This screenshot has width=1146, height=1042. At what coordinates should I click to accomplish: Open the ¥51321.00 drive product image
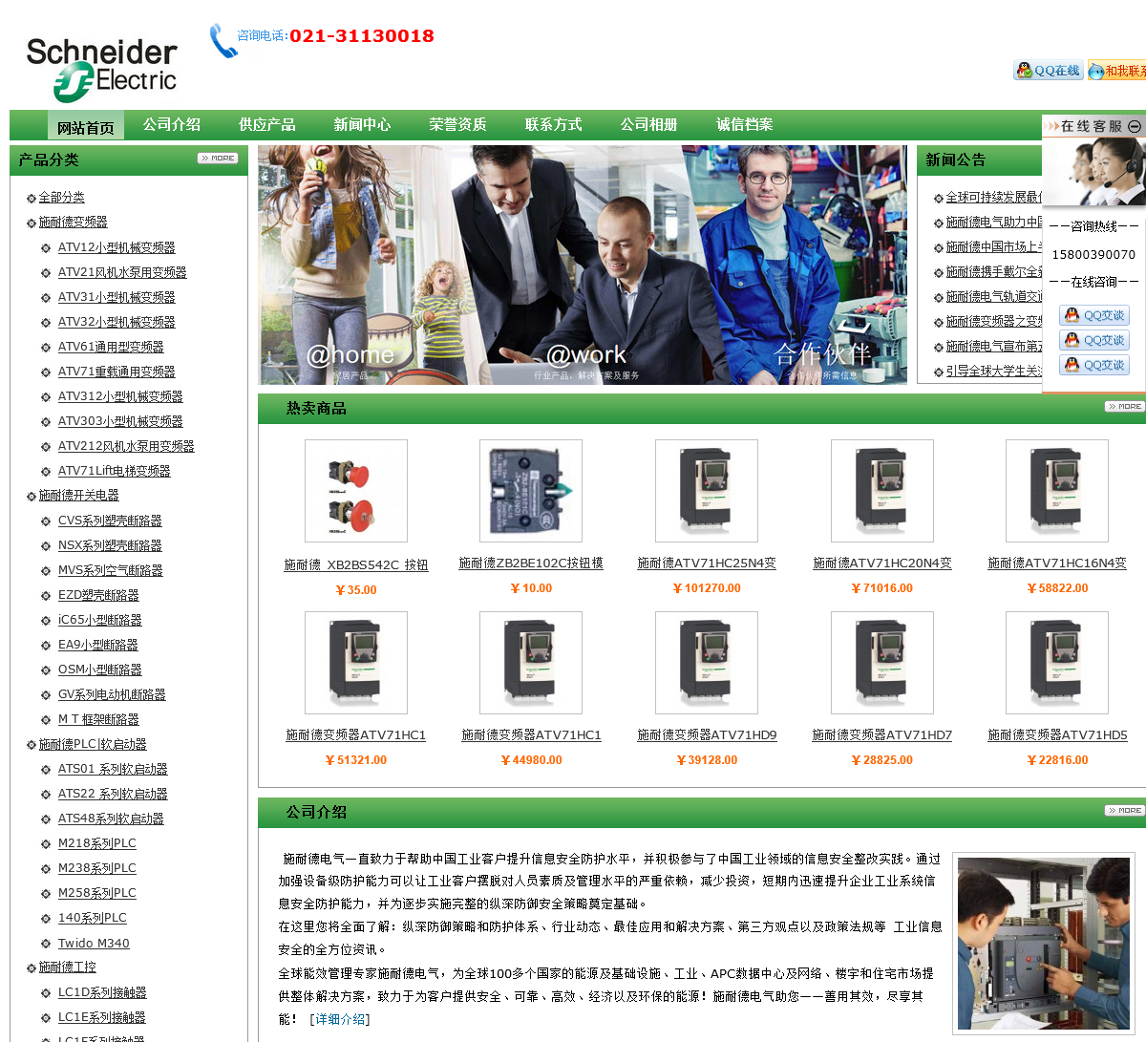[356, 663]
